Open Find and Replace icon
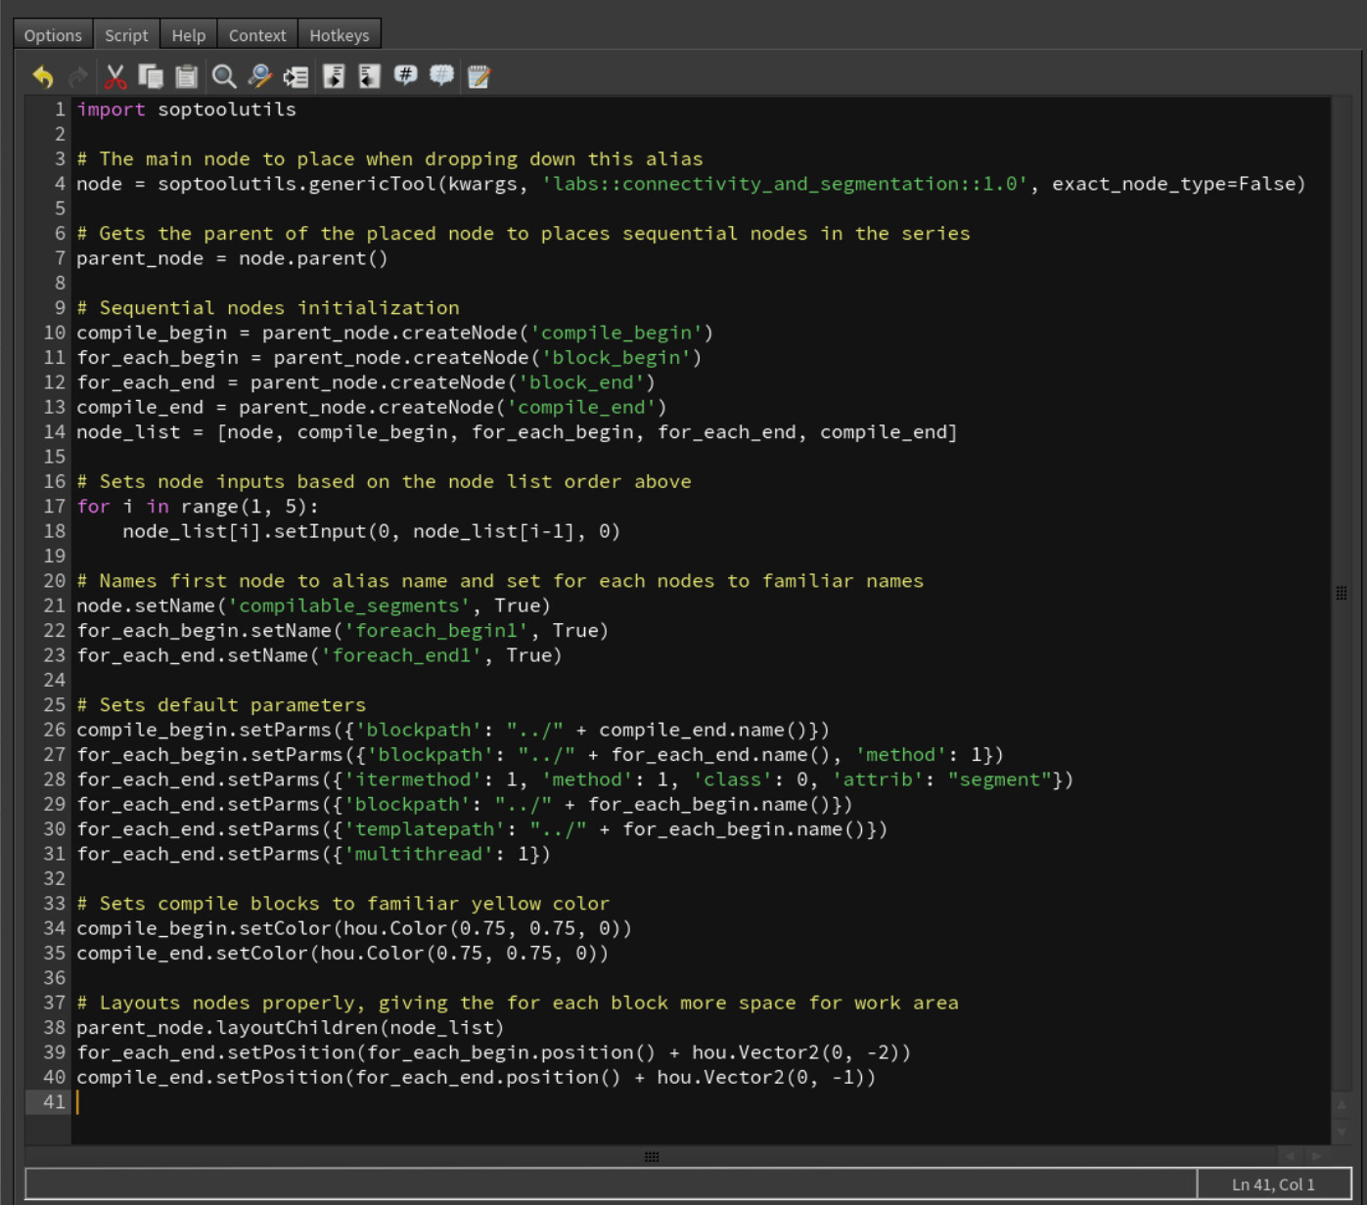 pos(259,76)
